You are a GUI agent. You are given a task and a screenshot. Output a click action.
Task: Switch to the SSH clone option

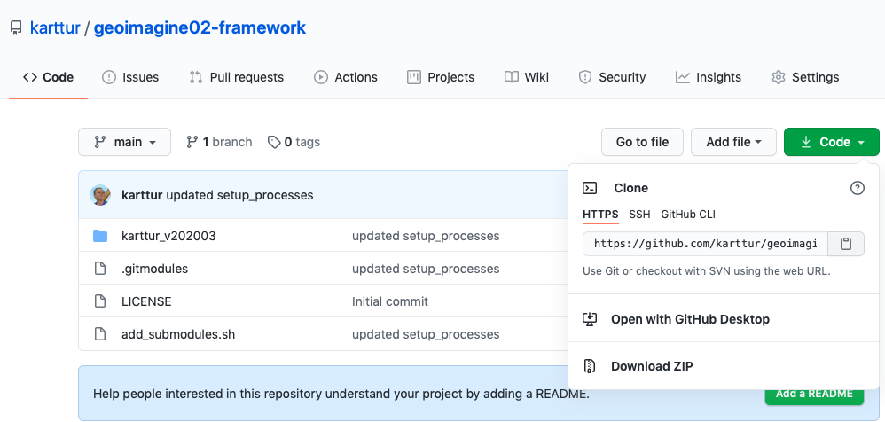(x=639, y=215)
